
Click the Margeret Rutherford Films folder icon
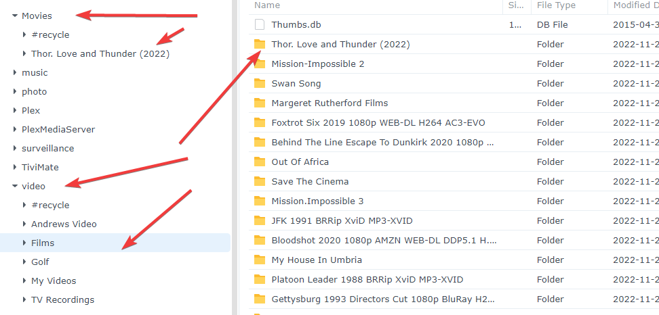(x=260, y=103)
